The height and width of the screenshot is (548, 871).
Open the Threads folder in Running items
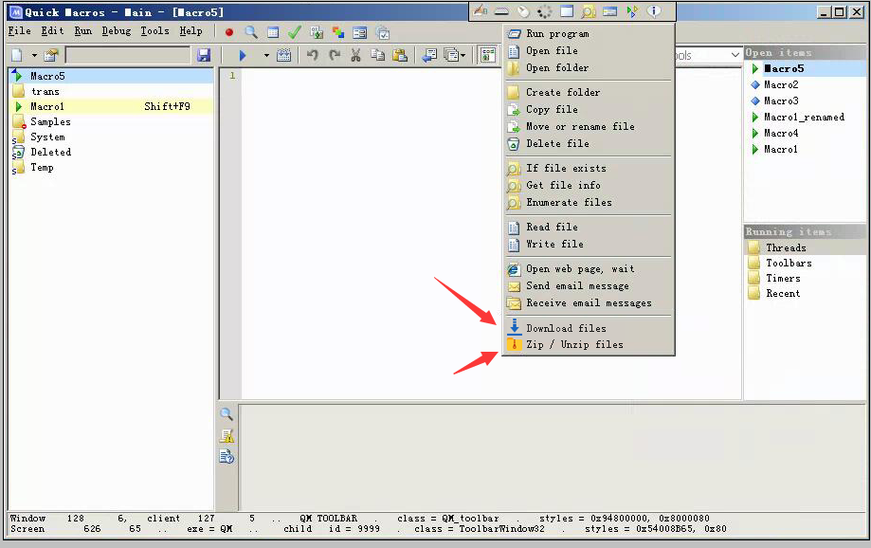[786, 247]
